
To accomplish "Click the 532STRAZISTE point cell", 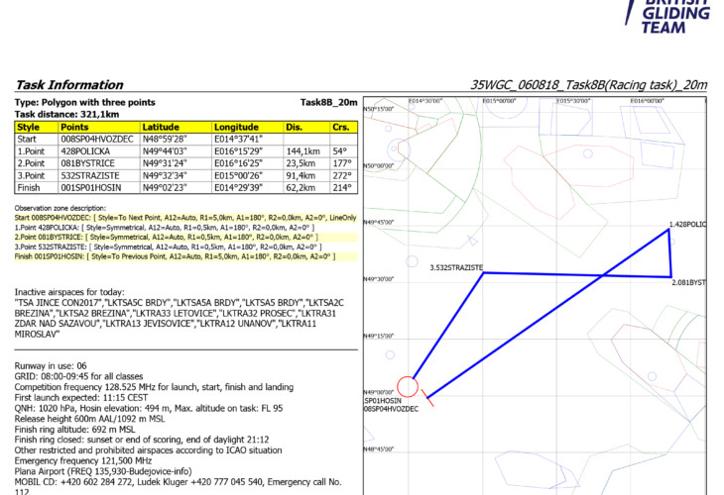I will click(x=97, y=175).
